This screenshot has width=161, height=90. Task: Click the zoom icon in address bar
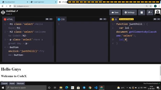click(147, 6)
